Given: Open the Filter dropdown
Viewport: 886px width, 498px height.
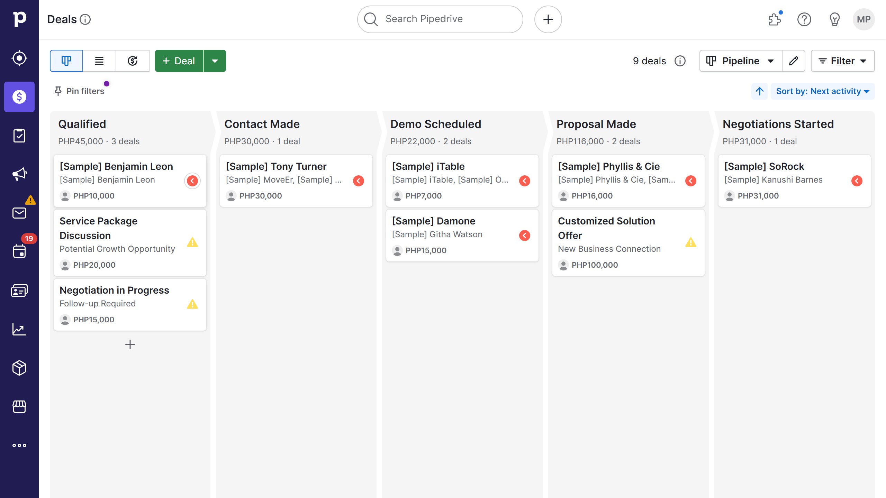Looking at the screenshot, I should pyautogui.click(x=842, y=61).
